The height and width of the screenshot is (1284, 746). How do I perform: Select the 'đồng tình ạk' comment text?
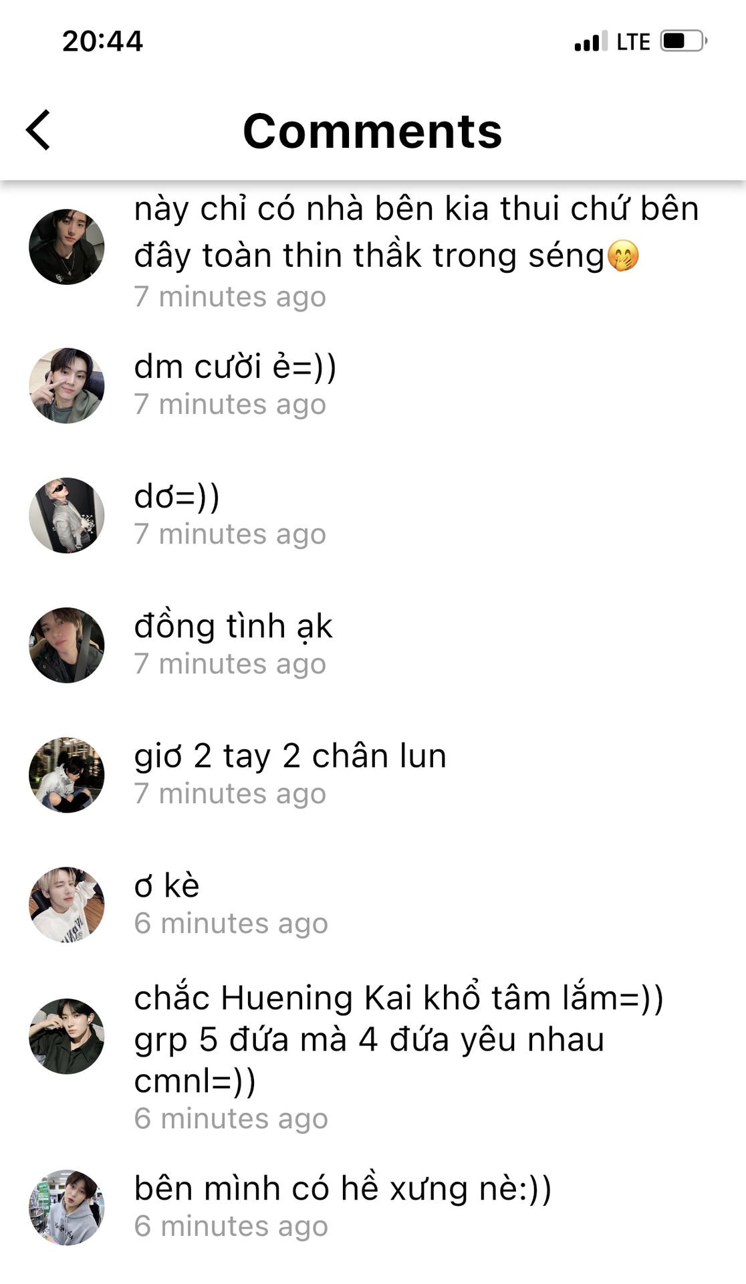click(233, 627)
